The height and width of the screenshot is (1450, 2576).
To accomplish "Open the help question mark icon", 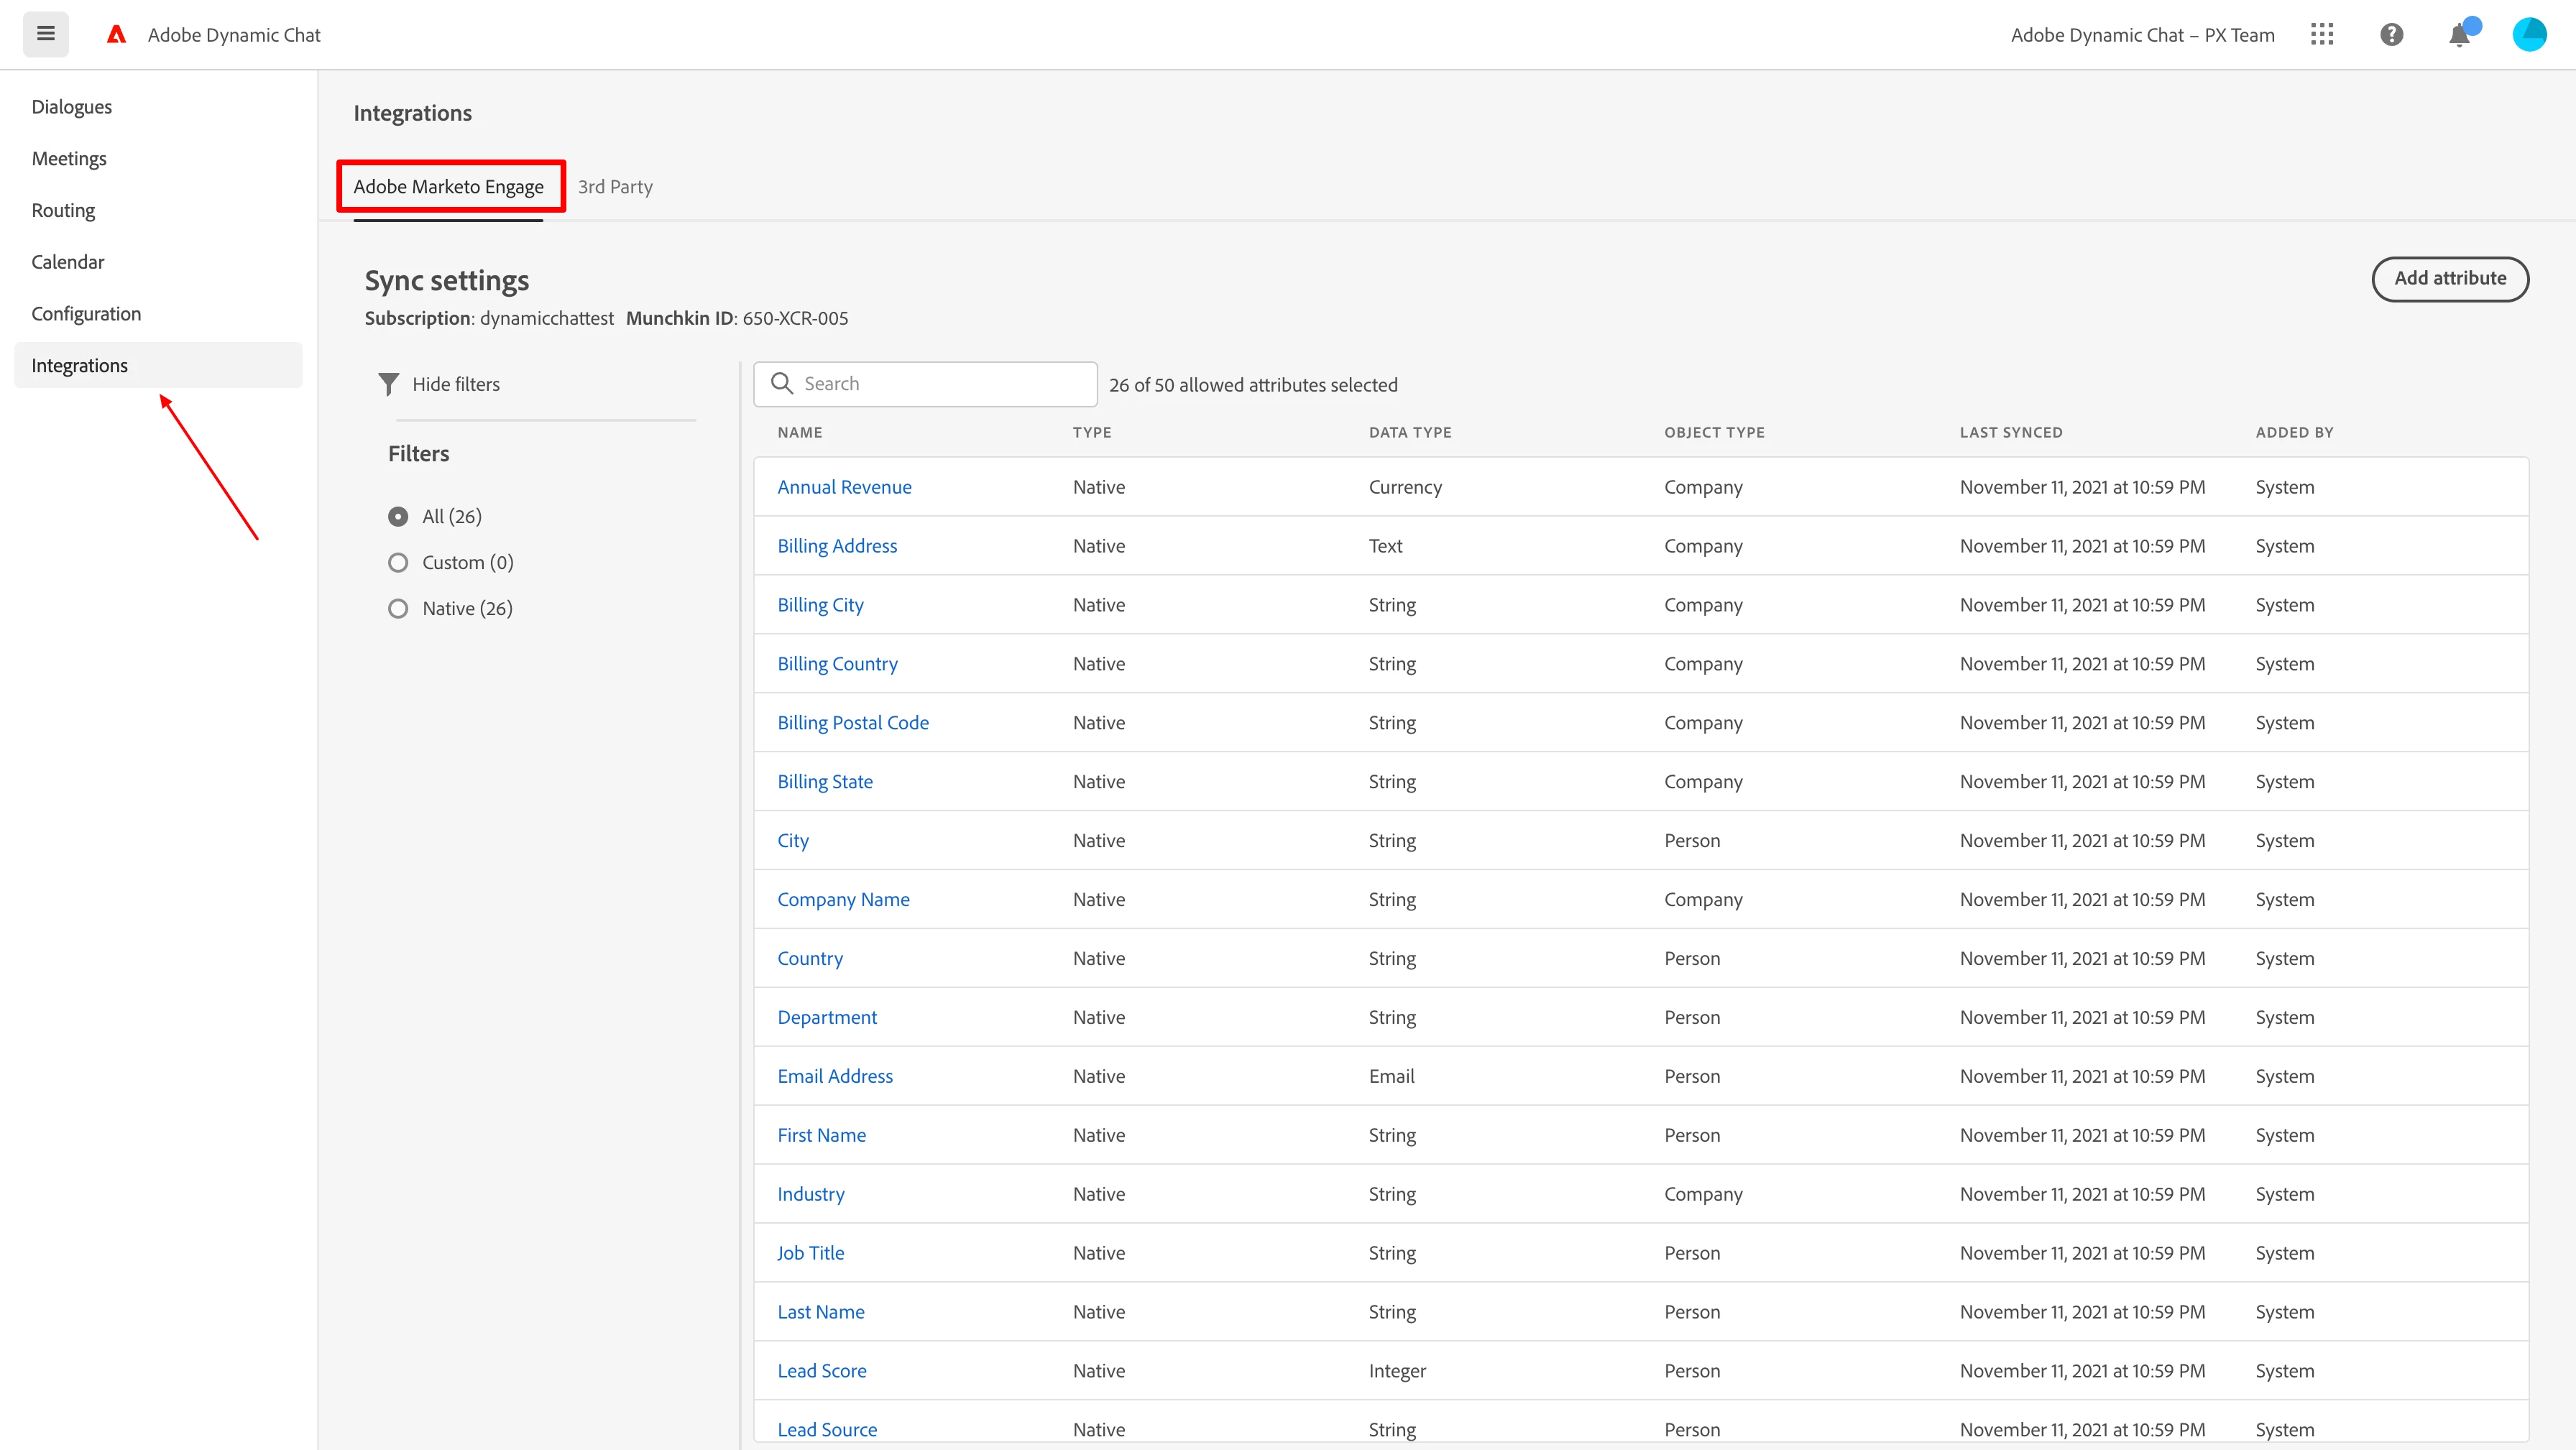I will click(x=2391, y=35).
